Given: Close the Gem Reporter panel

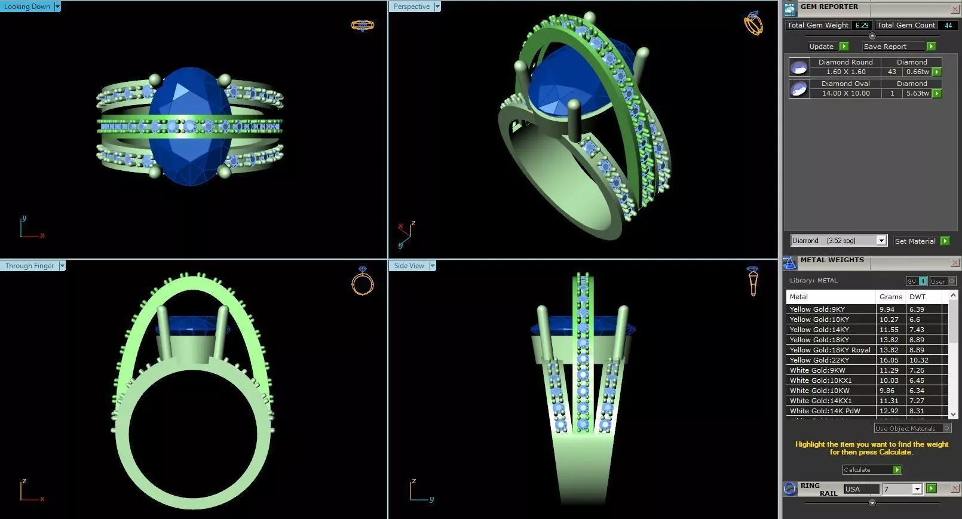Looking at the screenshot, I should [955, 9].
